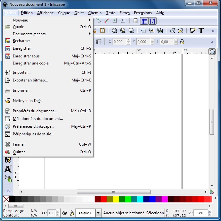Click the zoom to drawing icon
221x221 pixels.
[123, 30]
